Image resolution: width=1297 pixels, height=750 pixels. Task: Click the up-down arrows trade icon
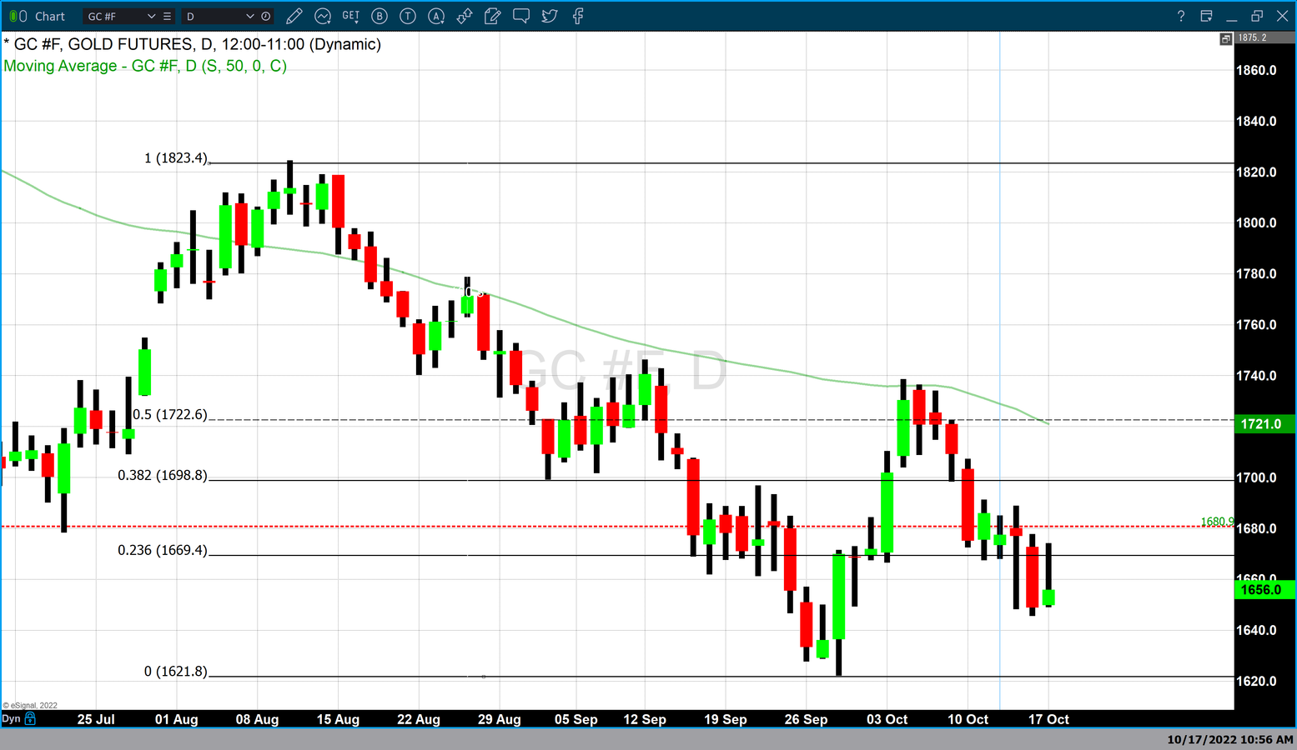pyautogui.click(x=465, y=16)
